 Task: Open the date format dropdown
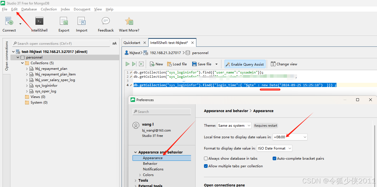pos(275,148)
